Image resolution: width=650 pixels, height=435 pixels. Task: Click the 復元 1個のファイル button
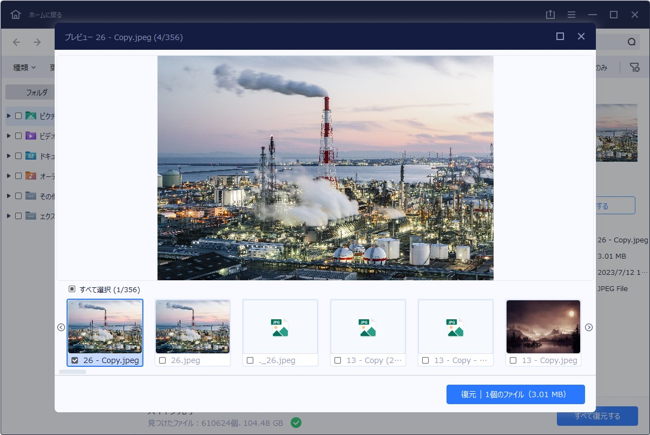tap(515, 394)
